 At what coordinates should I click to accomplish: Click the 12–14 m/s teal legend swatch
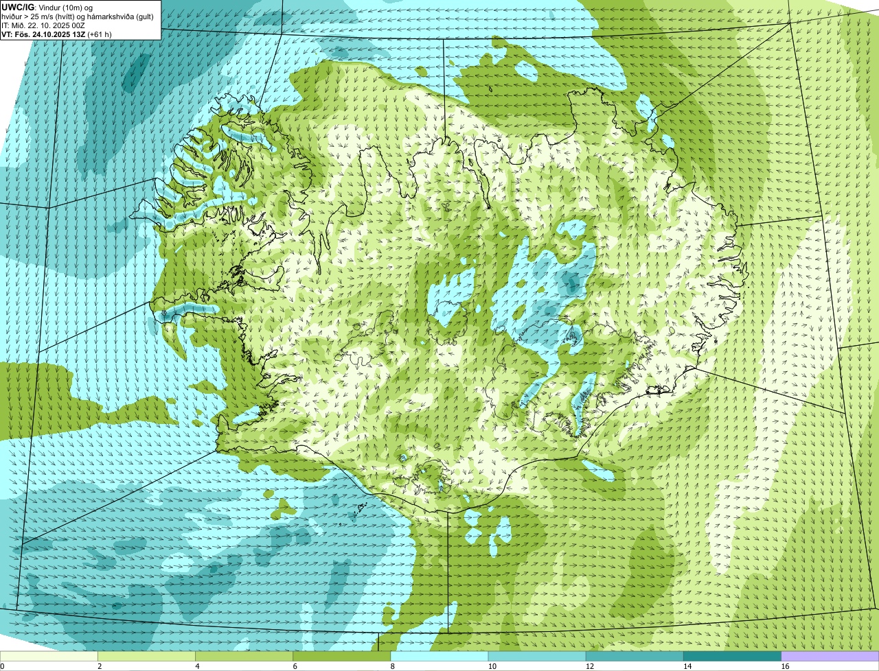pos(635,657)
